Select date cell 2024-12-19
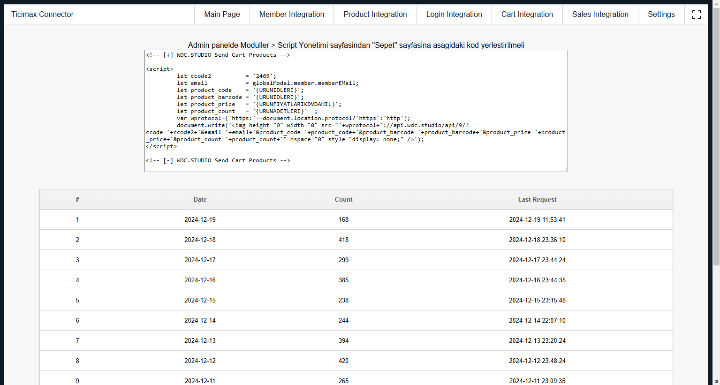The width and height of the screenshot is (720, 385). pyautogui.click(x=200, y=219)
